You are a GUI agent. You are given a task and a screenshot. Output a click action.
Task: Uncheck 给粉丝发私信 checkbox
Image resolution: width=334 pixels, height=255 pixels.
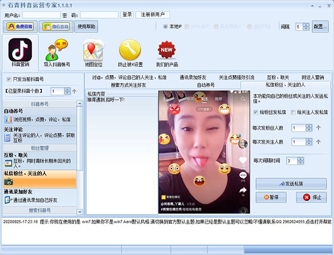point(256,112)
